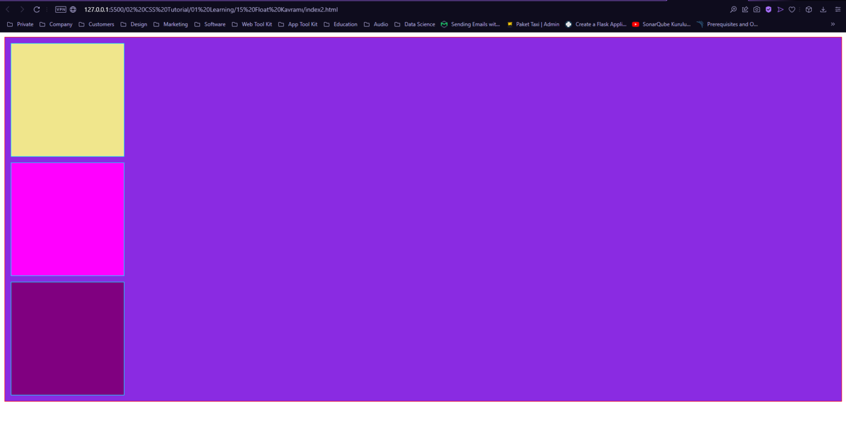
Task: Open the Private bookmarks folder
Action: pyautogui.click(x=25, y=24)
